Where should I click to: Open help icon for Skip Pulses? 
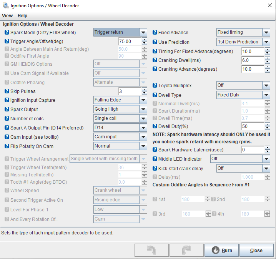click(7, 91)
